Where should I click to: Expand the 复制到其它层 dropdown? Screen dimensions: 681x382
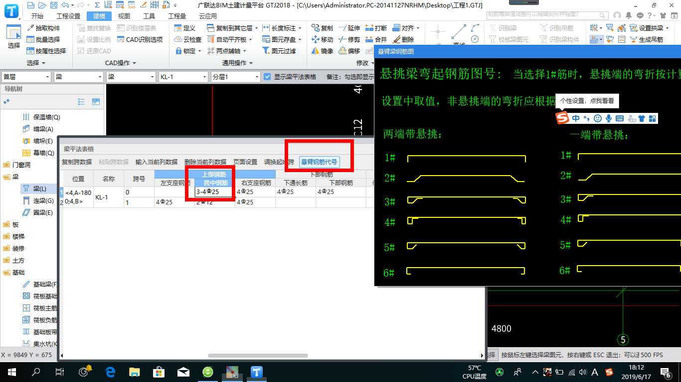[x=256, y=28]
